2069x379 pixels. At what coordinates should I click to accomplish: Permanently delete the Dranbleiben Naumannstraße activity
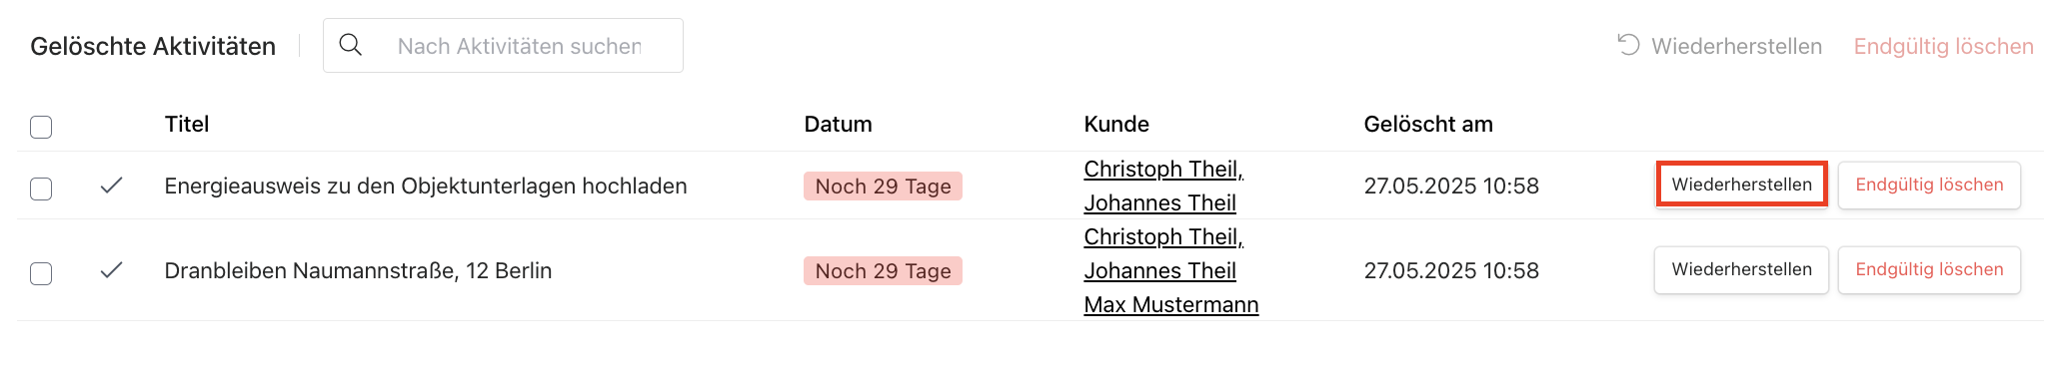pos(1929,269)
